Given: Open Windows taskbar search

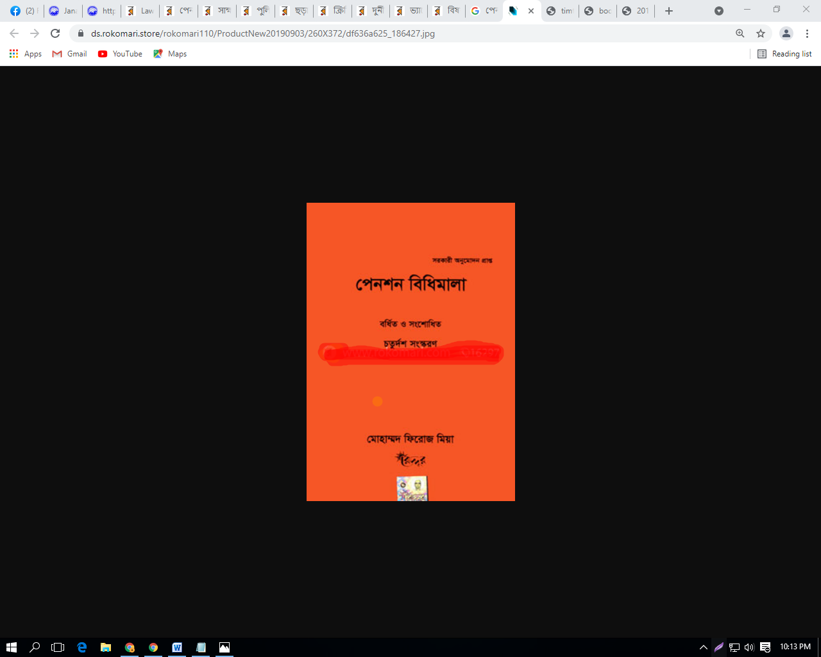Looking at the screenshot, I should click(x=35, y=647).
